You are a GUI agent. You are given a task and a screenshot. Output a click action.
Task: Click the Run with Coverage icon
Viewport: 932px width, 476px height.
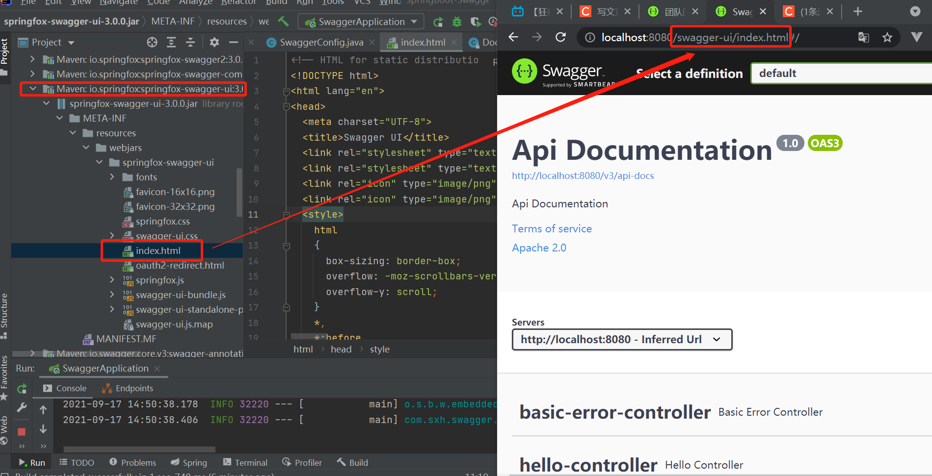click(x=476, y=22)
